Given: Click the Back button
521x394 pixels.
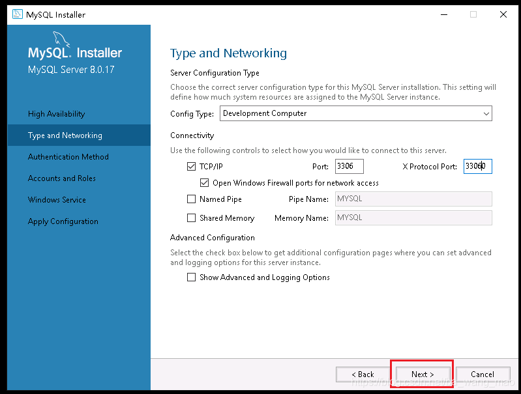Looking at the screenshot, I should tap(363, 374).
